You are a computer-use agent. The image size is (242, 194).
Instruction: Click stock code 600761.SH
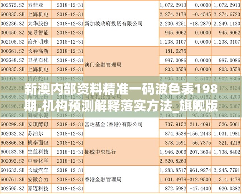tap(13, 179)
